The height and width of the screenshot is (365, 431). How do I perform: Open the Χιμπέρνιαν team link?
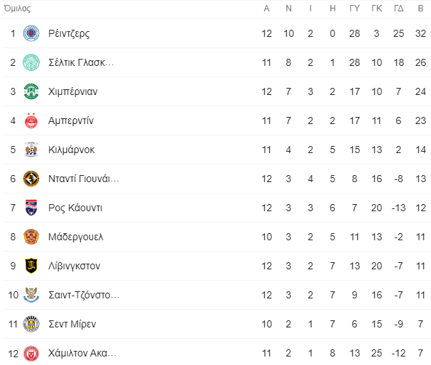tap(73, 91)
